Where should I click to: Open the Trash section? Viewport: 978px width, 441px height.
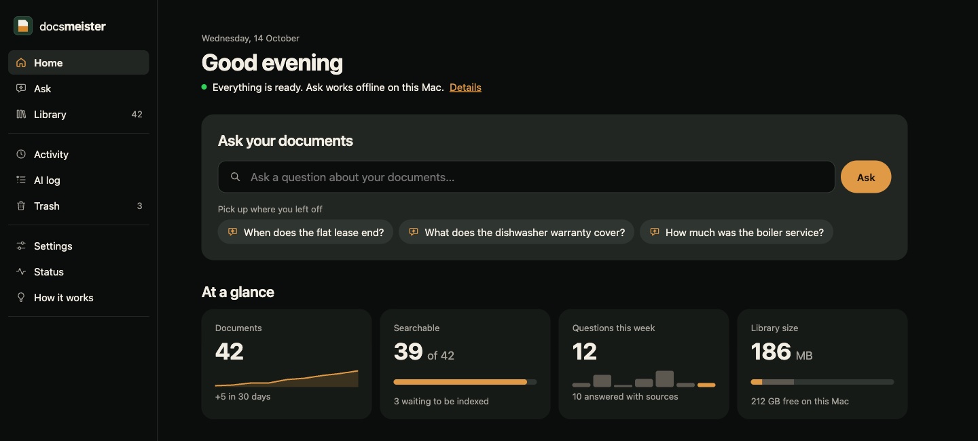tap(79, 206)
